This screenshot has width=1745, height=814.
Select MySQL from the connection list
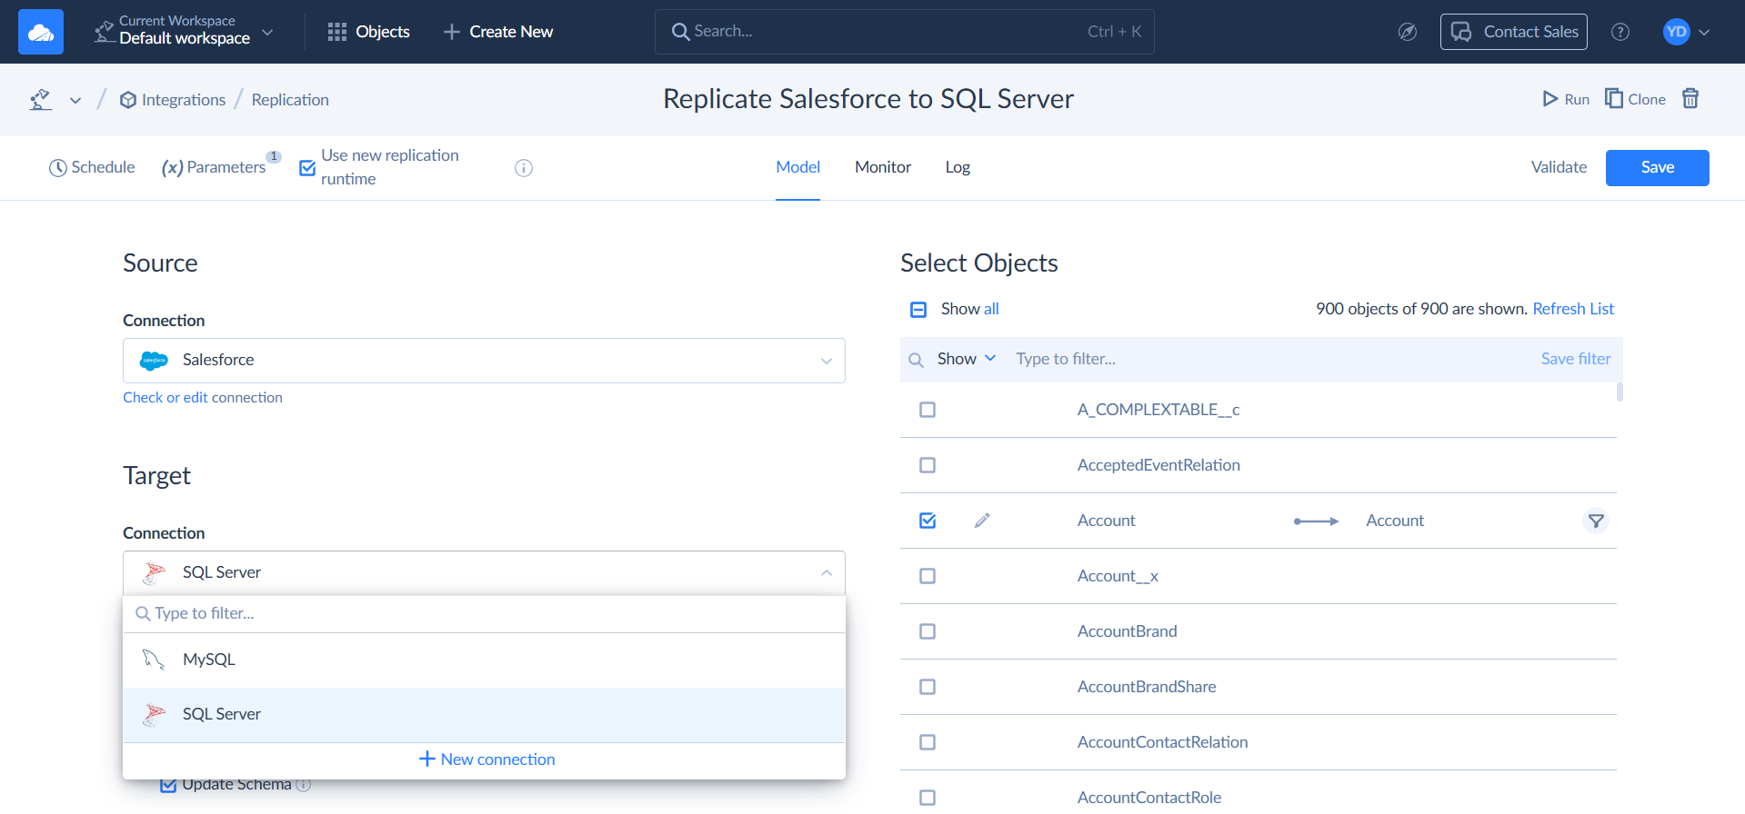pos(484,660)
